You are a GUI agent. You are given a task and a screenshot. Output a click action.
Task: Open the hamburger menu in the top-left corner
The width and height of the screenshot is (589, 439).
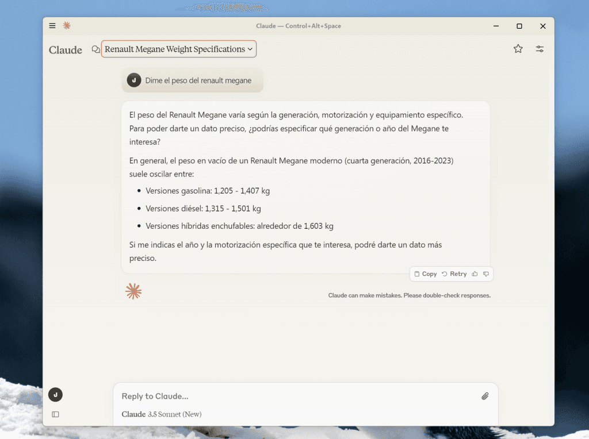(x=52, y=26)
